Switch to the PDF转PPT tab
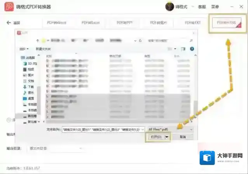Image resolution: width=248 pixels, height=174 pixels. [124, 23]
